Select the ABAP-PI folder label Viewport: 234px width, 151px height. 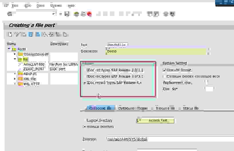pyautogui.click(x=30, y=74)
